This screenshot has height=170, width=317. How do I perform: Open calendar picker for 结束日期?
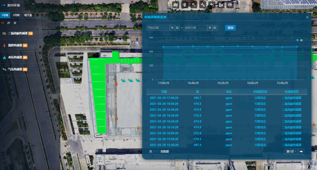[215, 28]
